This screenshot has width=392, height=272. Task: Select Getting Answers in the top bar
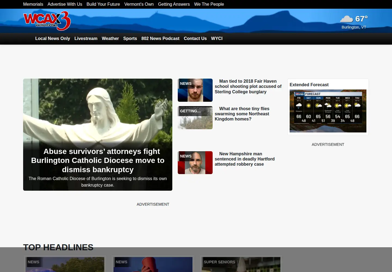tap(174, 4)
